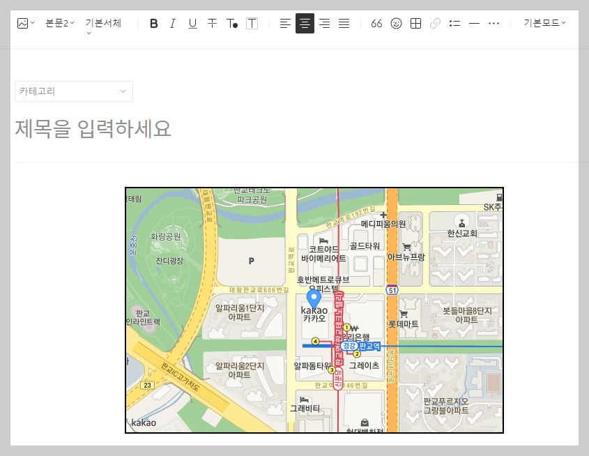Click the 아브뉴프랑 label on map
Viewport: 589px width, 456px height.
[406, 257]
